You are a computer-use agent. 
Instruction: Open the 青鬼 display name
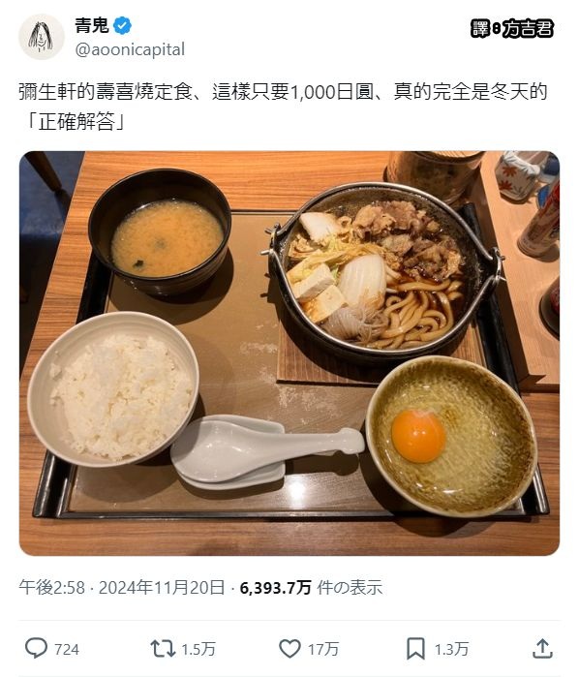click(92, 25)
